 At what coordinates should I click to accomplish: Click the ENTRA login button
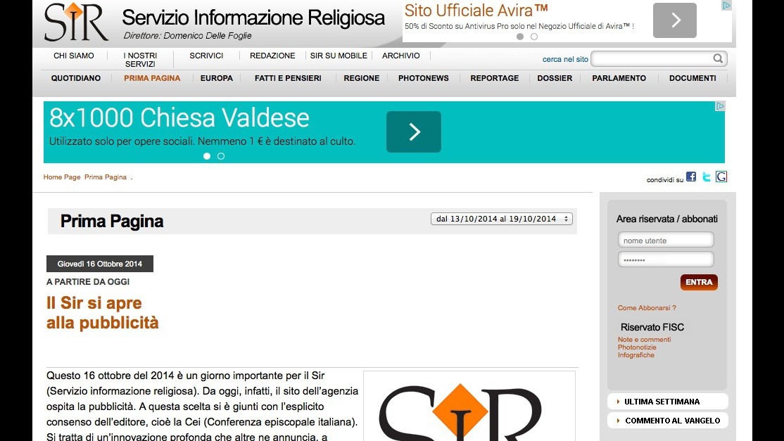click(699, 282)
